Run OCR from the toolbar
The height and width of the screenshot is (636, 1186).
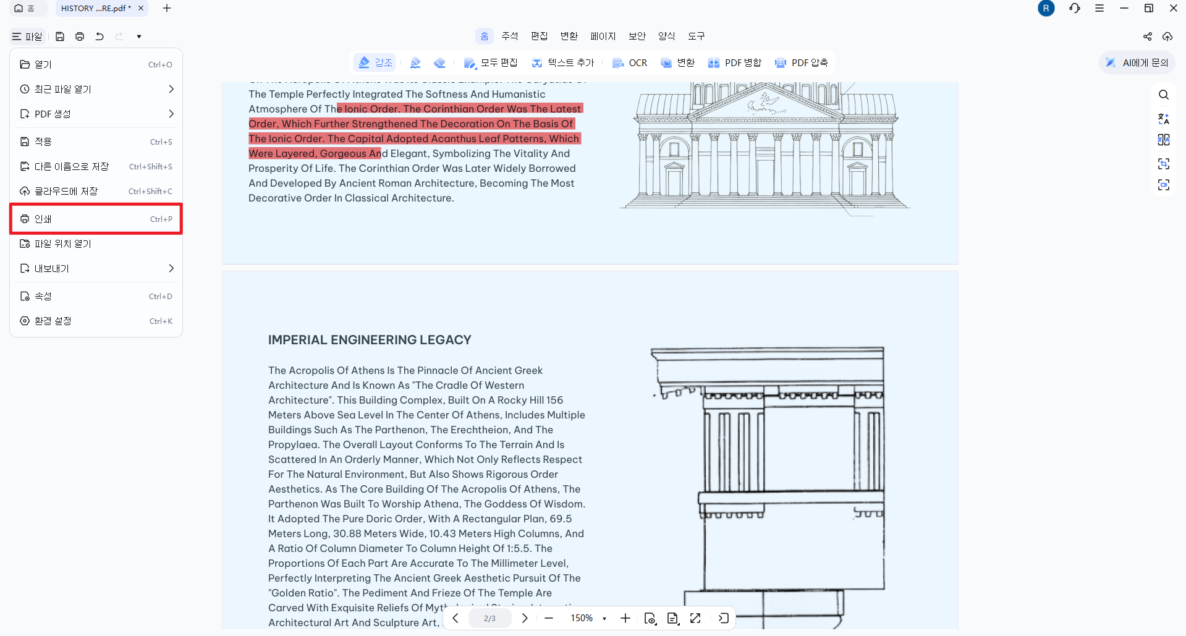(x=630, y=63)
